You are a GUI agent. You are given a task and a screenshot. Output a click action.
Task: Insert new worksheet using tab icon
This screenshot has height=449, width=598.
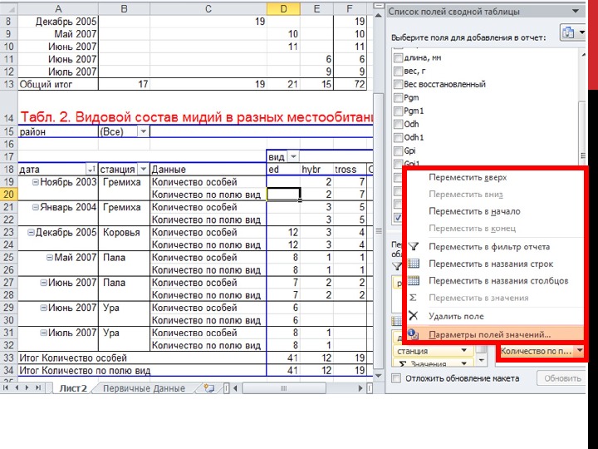tap(208, 388)
